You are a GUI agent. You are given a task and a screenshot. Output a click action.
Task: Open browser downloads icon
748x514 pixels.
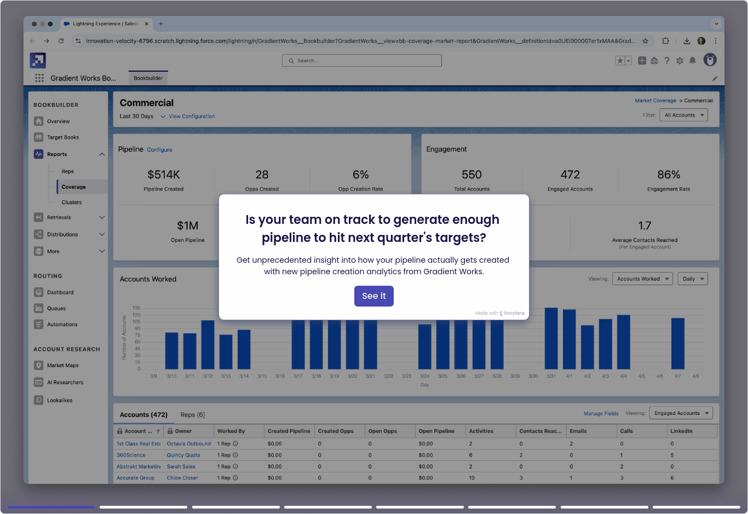(x=687, y=41)
